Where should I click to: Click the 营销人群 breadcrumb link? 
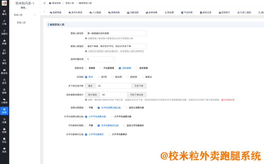pyautogui.click(x=70, y=3)
